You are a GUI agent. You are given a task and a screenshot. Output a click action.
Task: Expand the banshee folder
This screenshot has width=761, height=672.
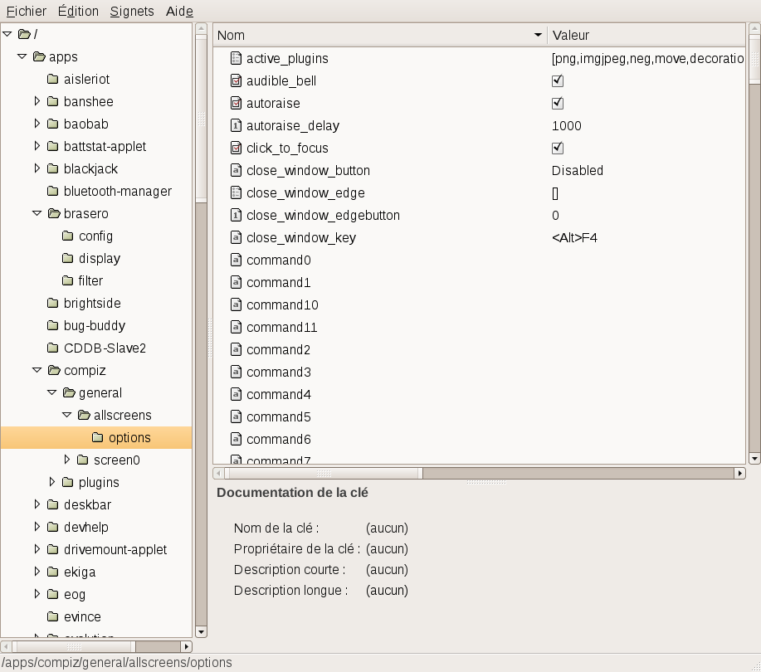[37, 101]
